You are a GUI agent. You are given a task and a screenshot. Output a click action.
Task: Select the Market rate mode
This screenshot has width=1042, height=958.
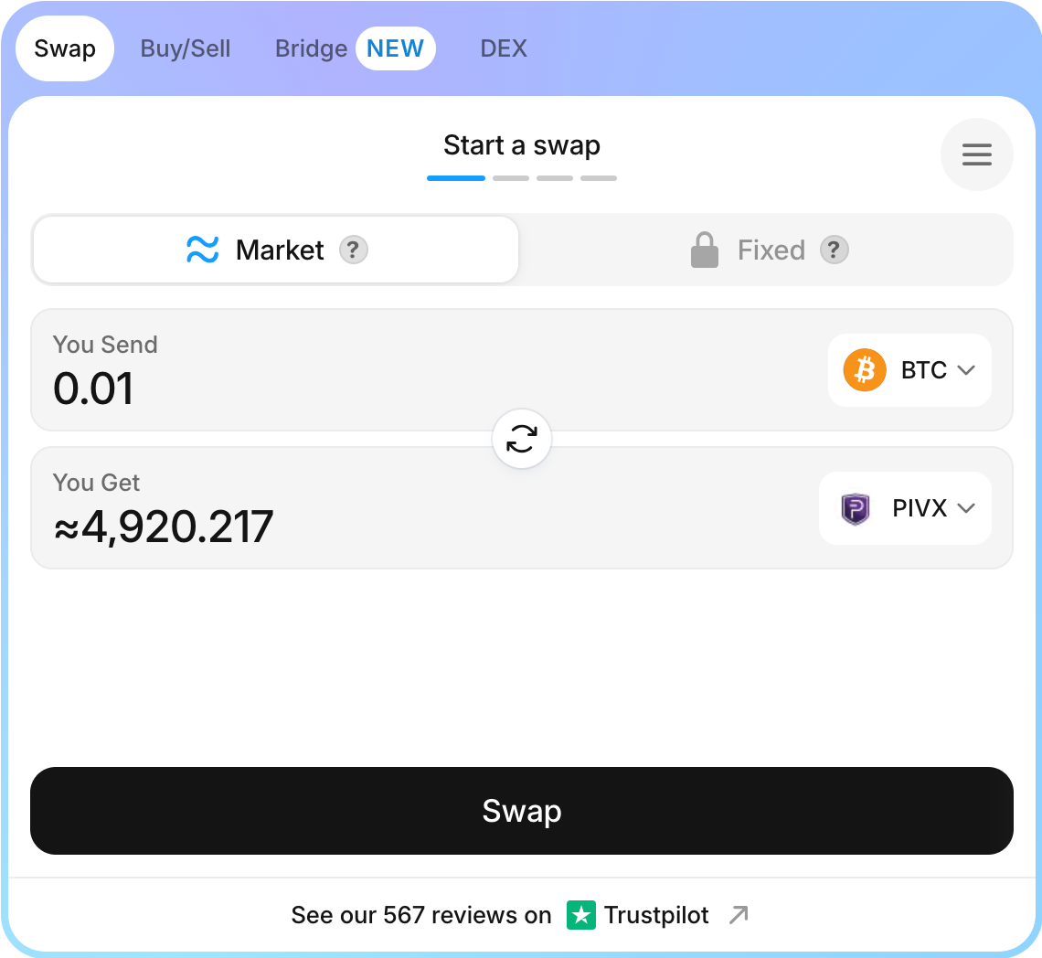(x=276, y=250)
